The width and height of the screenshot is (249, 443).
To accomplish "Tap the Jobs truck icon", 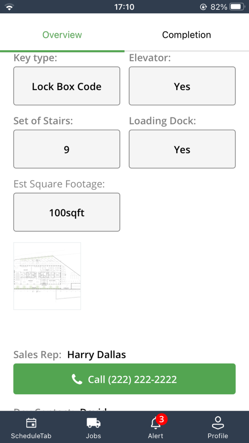I will (x=94, y=423).
